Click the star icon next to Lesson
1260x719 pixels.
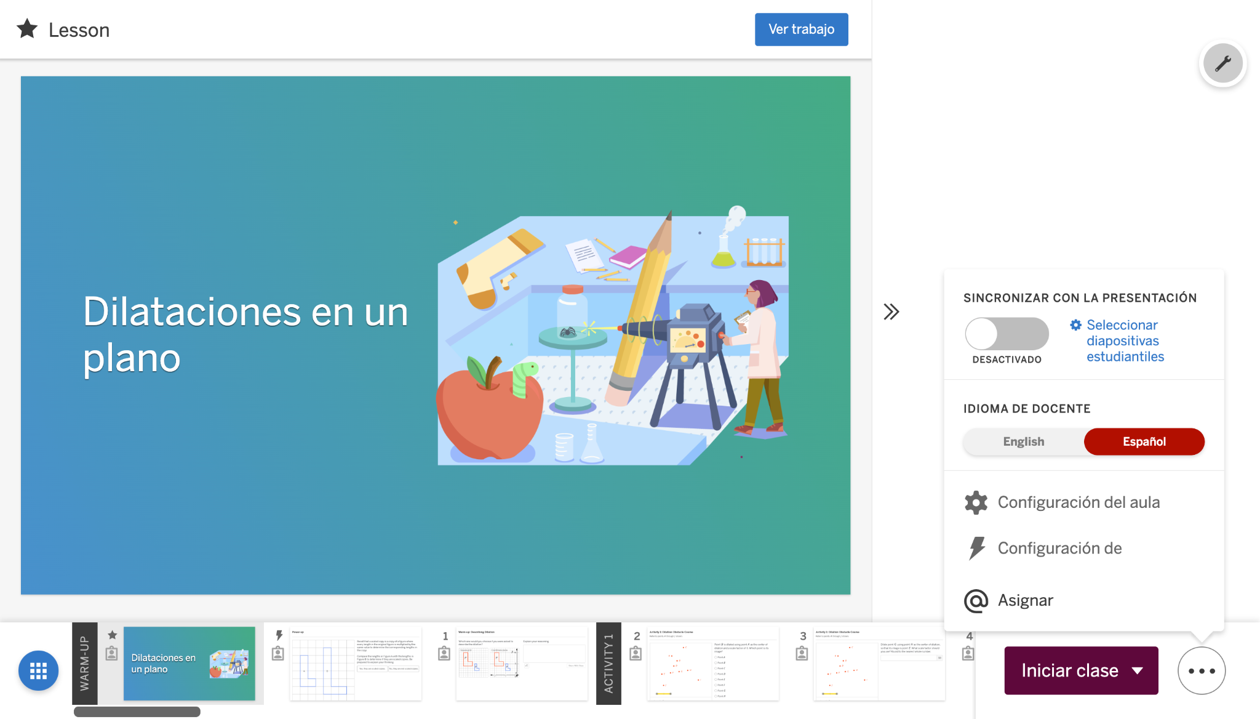[x=27, y=30]
